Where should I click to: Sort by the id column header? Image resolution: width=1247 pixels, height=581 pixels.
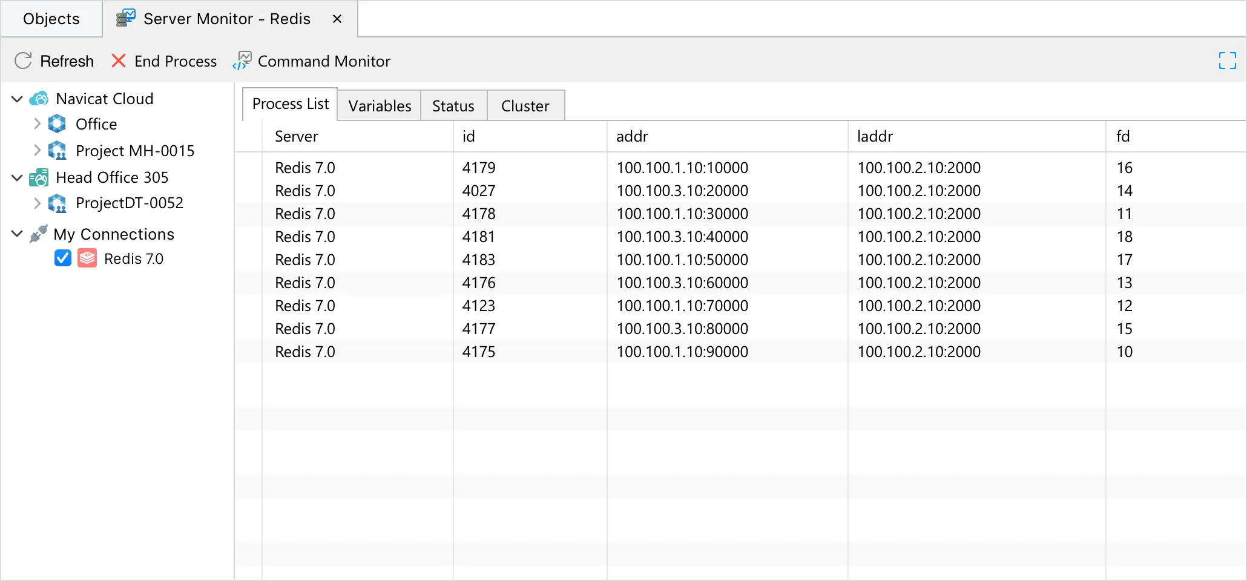click(530, 136)
